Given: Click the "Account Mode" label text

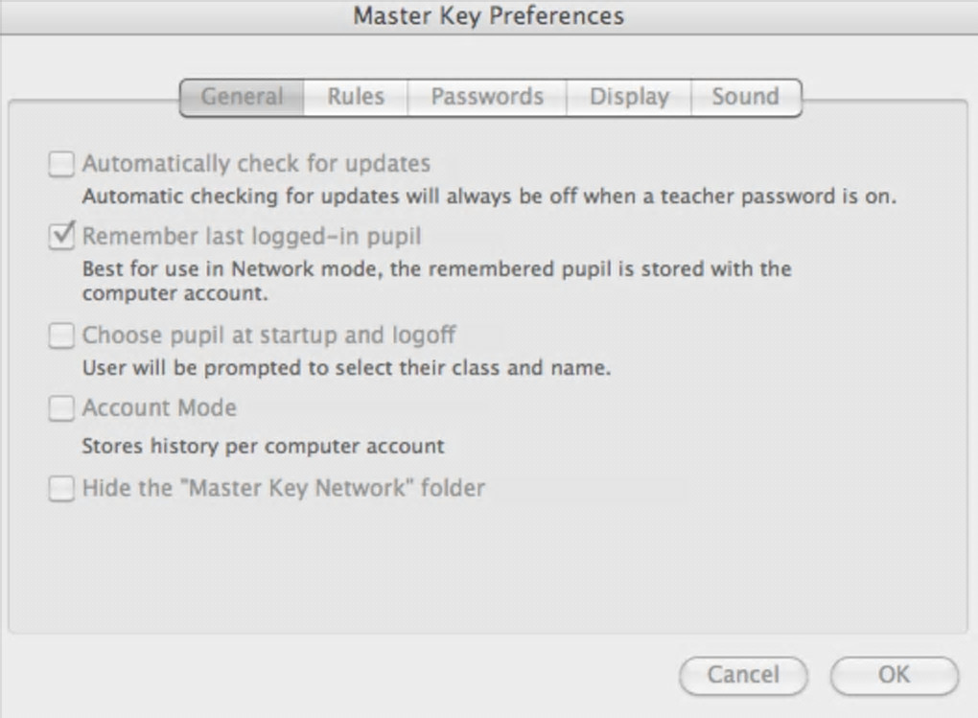Looking at the screenshot, I should click(x=159, y=407).
